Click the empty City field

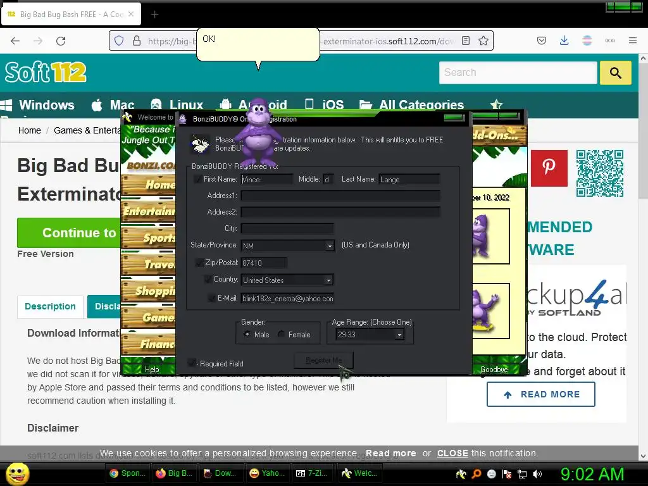[x=287, y=228]
